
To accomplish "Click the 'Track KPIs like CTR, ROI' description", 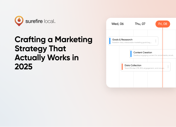I will tap(145, 68).
